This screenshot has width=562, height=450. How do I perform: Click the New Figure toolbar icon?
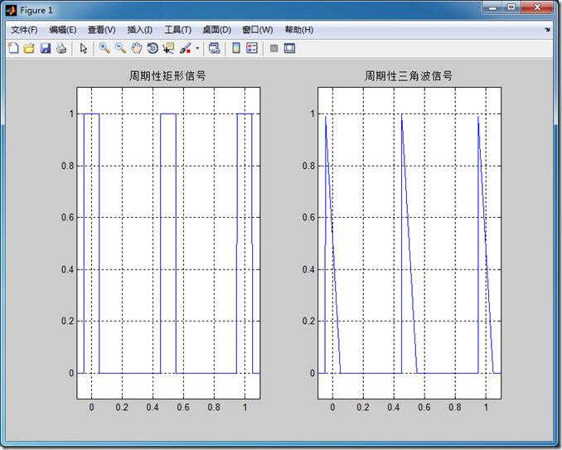click(x=13, y=48)
